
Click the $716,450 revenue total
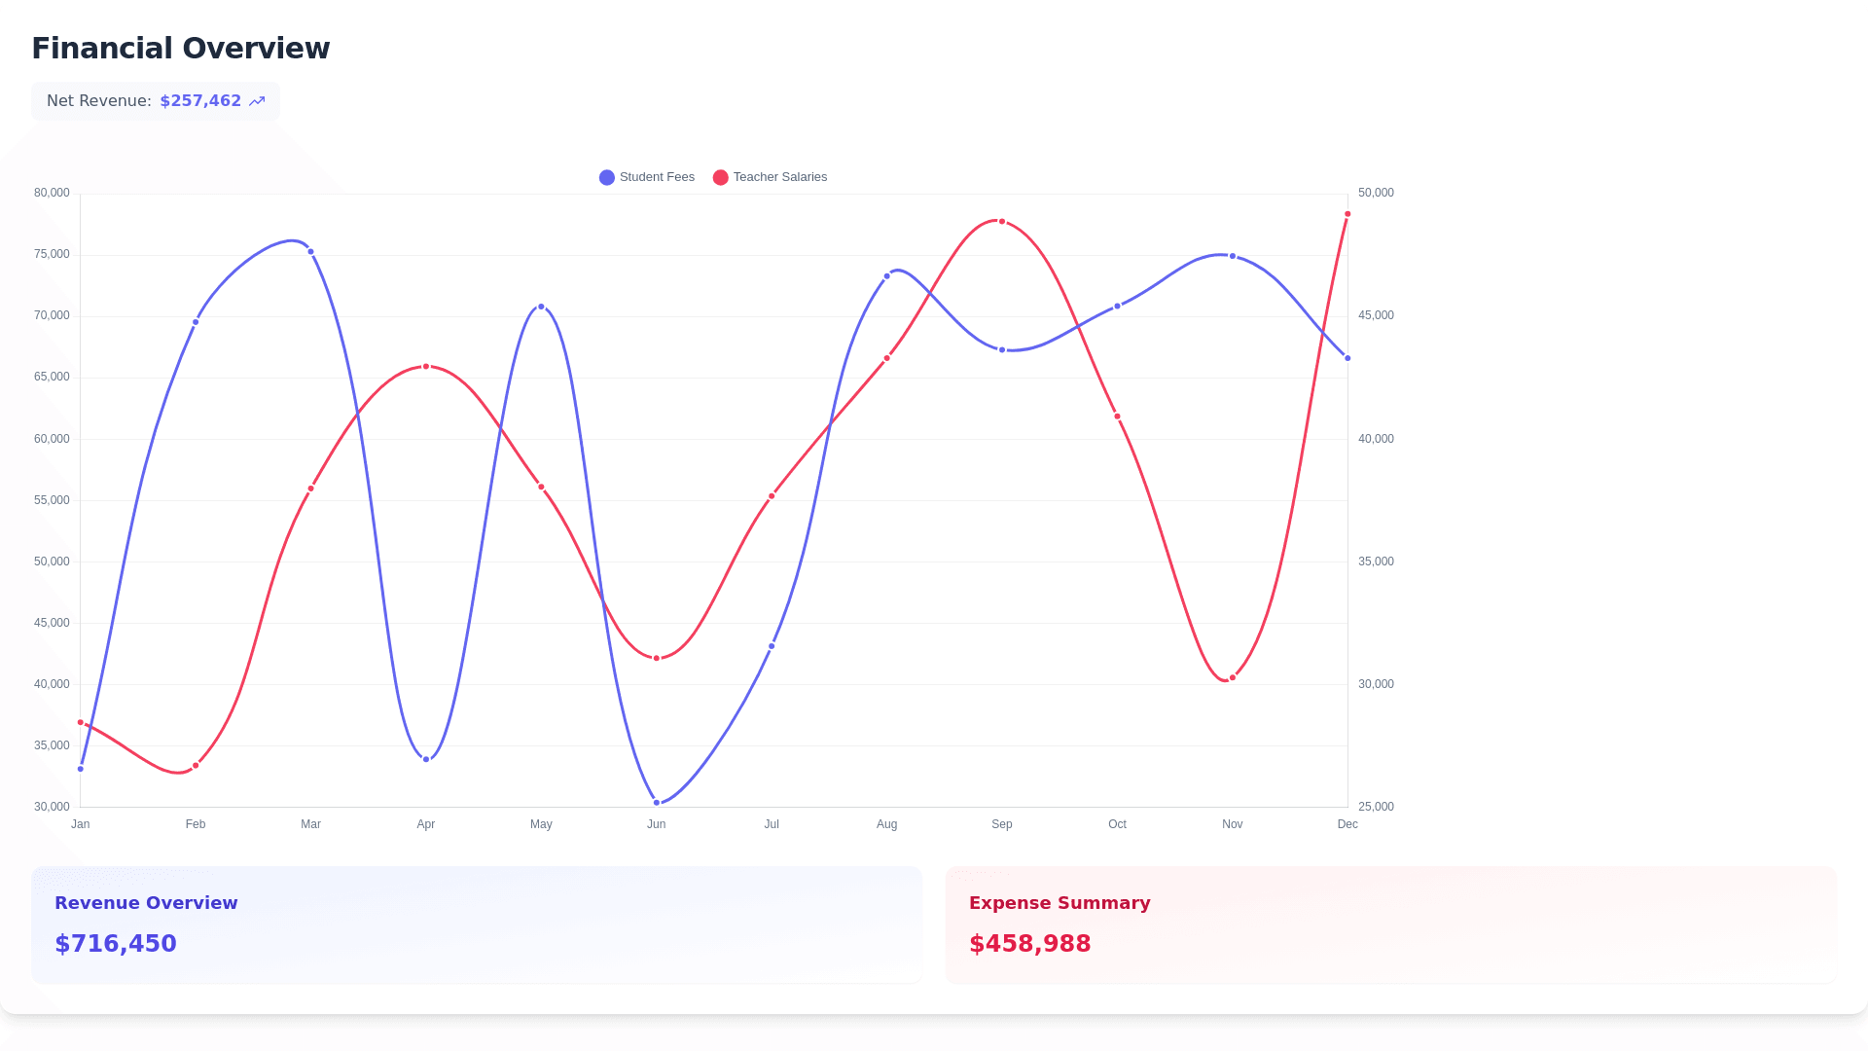[x=116, y=944]
